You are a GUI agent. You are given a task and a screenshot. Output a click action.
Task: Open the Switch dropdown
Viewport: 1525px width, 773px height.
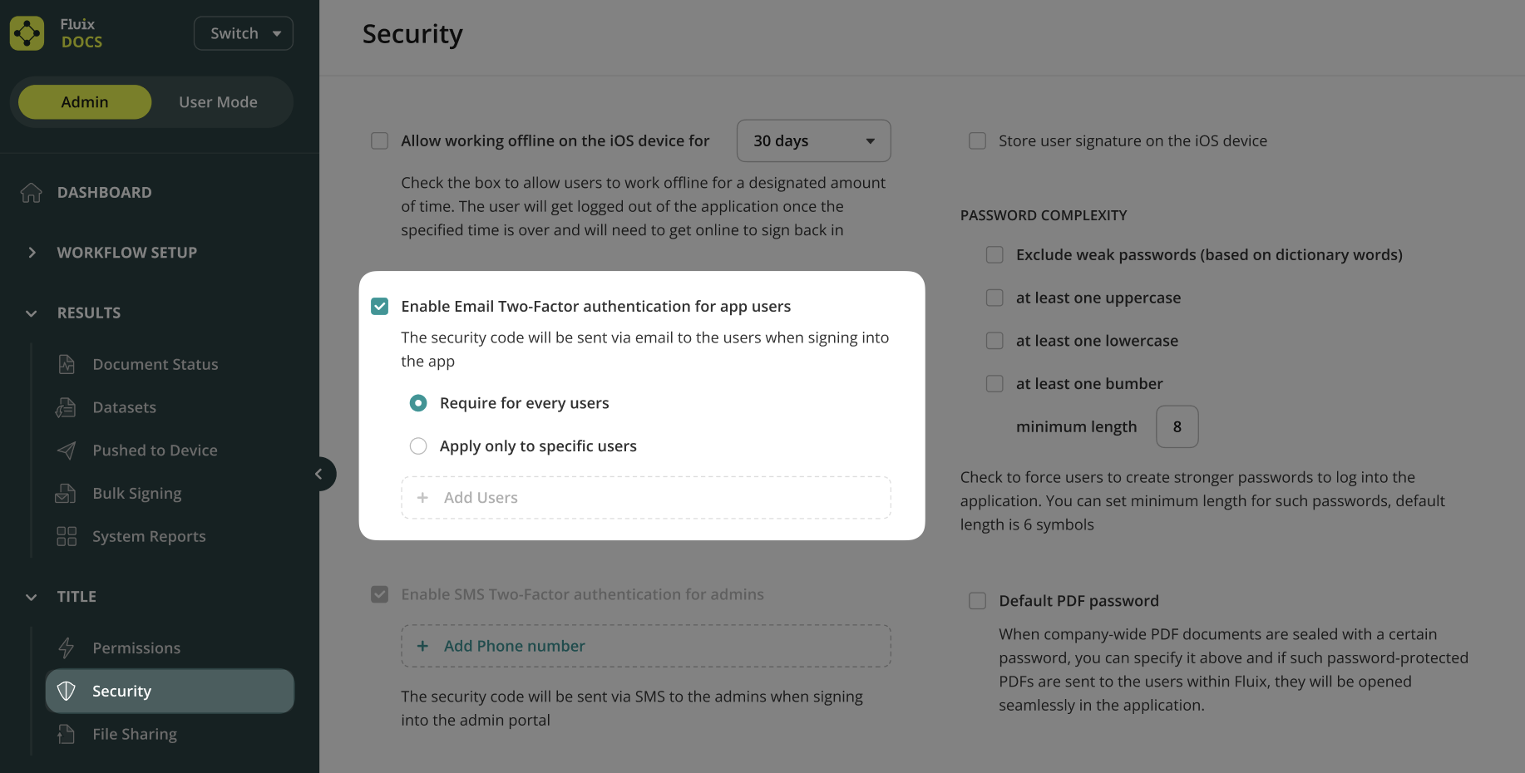(x=243, y=33)
